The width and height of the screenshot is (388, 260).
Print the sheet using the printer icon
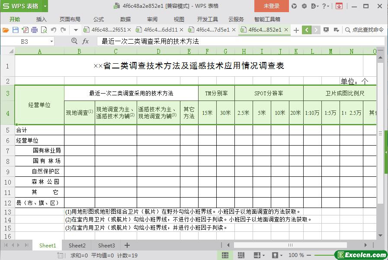click(35, 30)
